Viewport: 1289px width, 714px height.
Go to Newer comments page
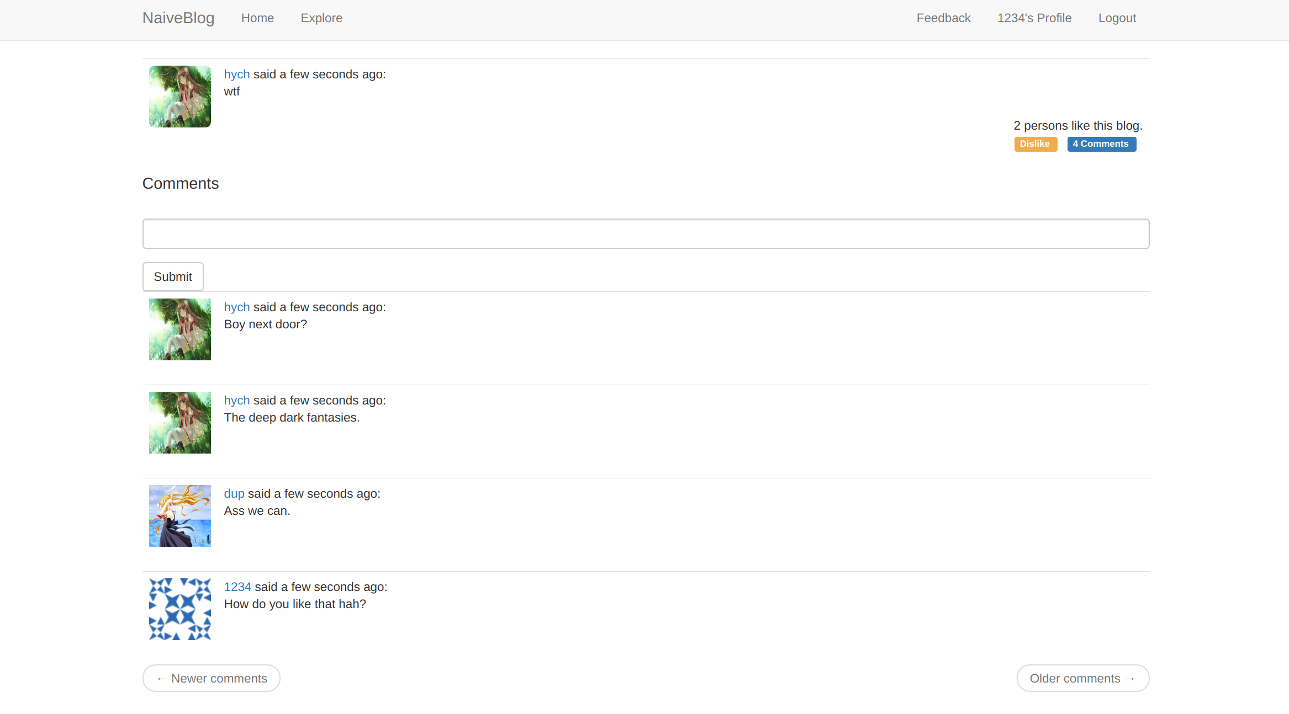click(x=211, y=678)
